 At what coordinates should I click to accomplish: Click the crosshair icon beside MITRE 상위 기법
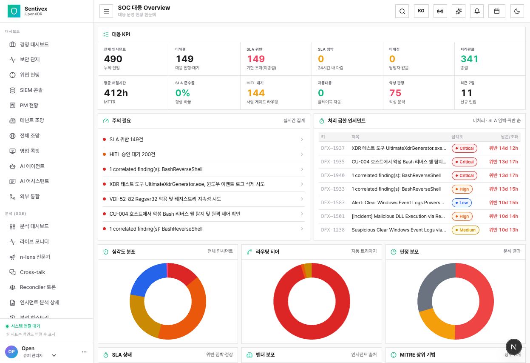coord(394,355)
